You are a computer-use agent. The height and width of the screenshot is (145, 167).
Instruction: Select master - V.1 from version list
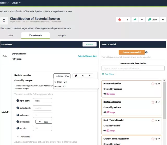tap(60, 86)
